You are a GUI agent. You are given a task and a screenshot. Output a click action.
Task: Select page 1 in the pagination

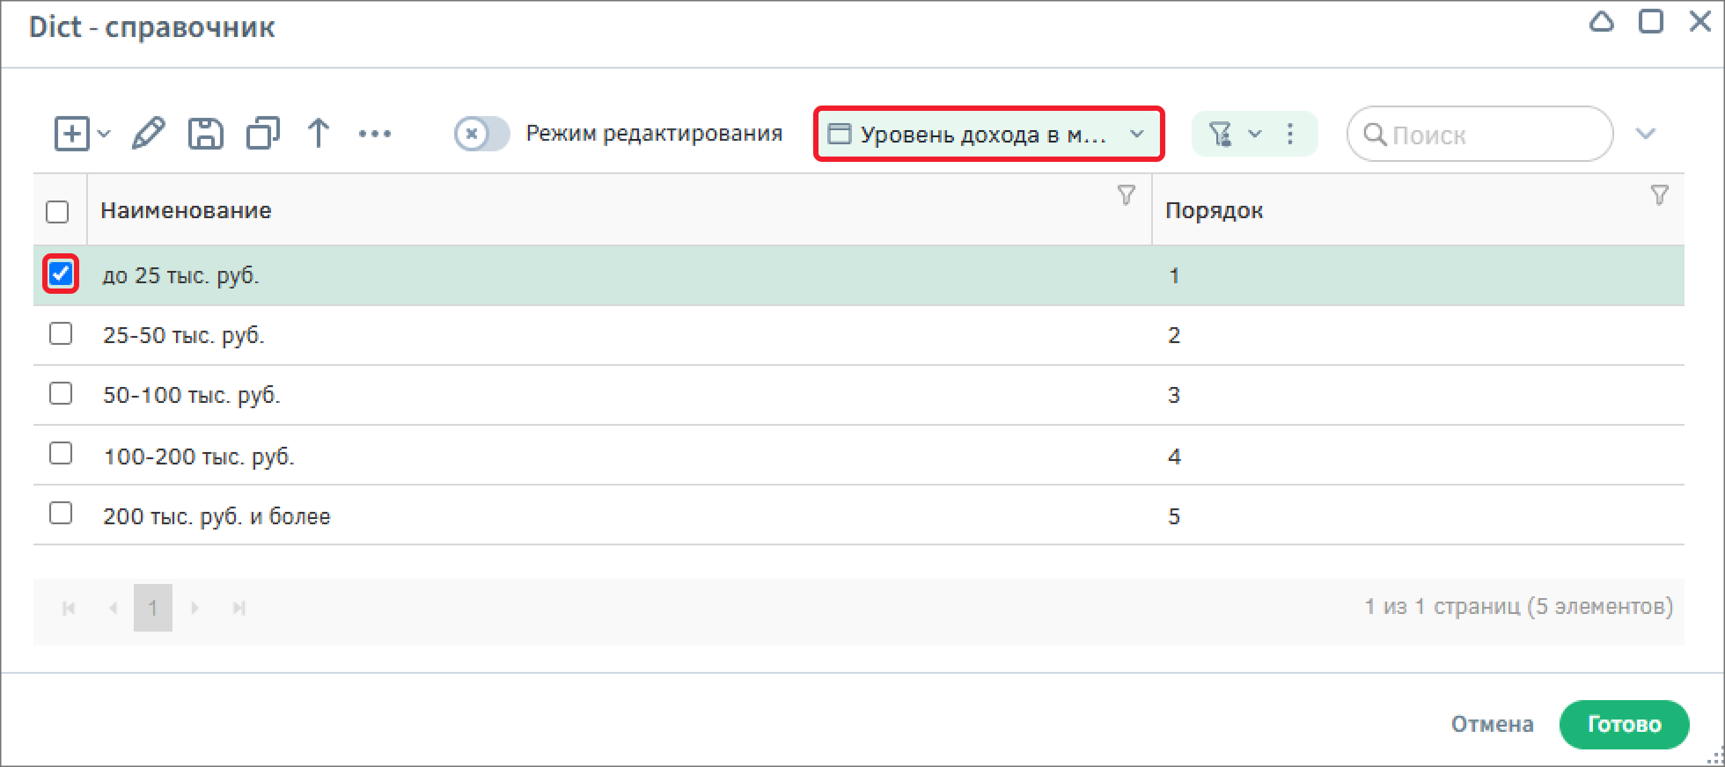pos(153,608)
